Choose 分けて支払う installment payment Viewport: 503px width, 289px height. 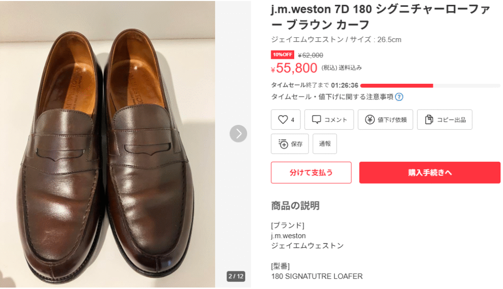(311, 172)
